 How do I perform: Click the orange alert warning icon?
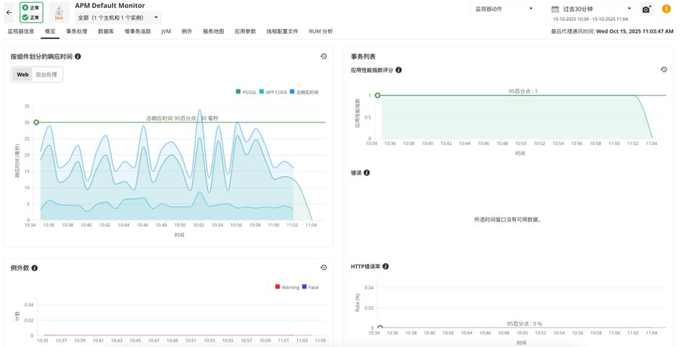tap(667, 9)
